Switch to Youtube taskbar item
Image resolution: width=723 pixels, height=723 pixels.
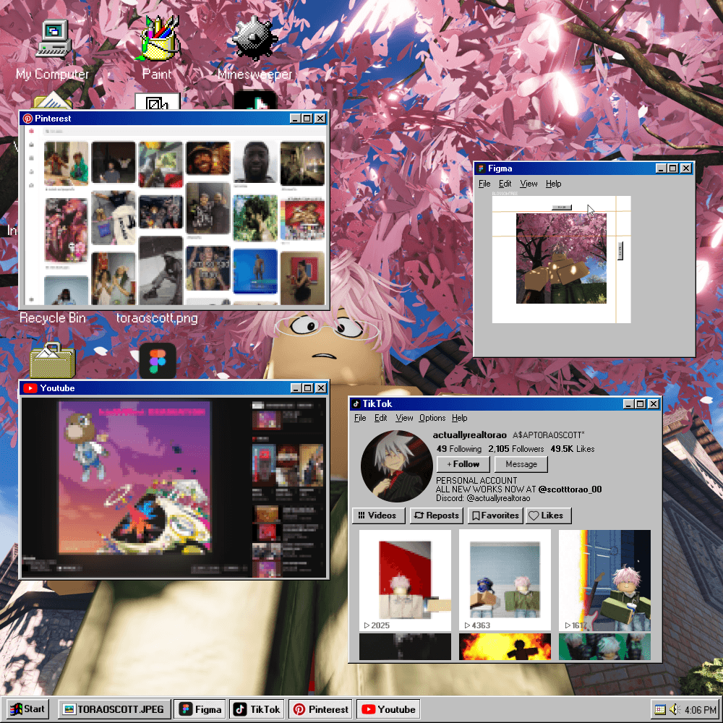(x=388, y=709)
